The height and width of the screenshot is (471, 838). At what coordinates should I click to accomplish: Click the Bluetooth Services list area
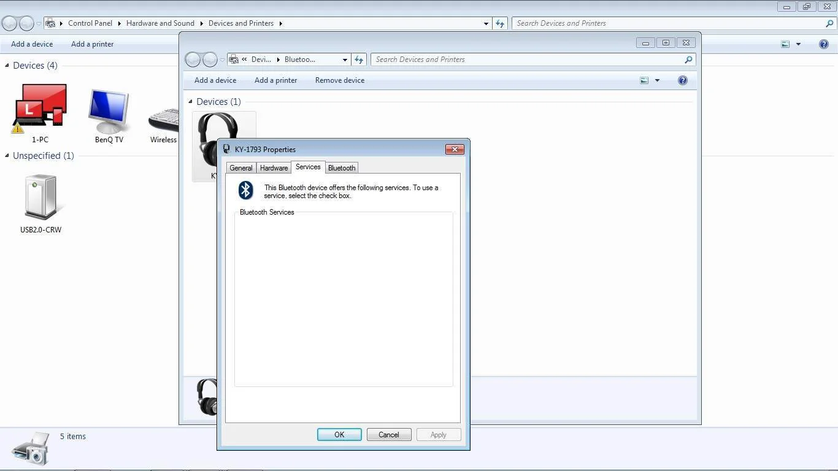[x=344, y=301]
